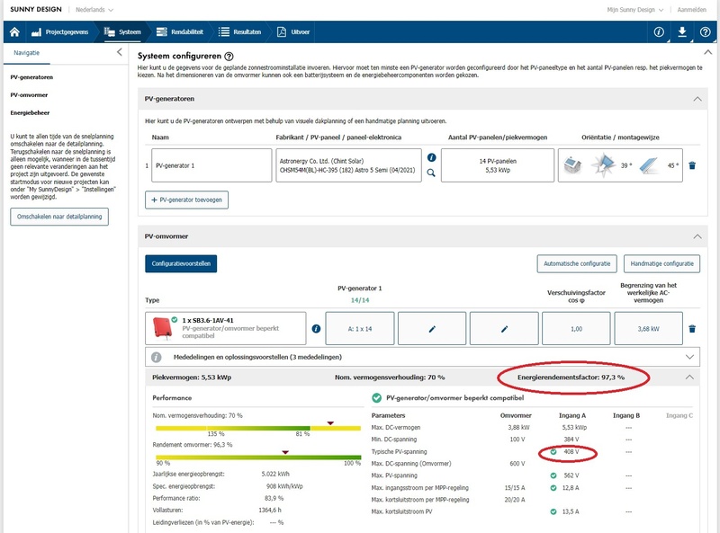Click the Rendement omvormer bar marker

285,452
